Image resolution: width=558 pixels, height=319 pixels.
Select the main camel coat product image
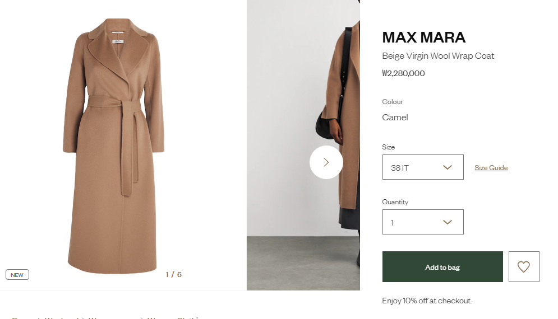pos(114,146)
